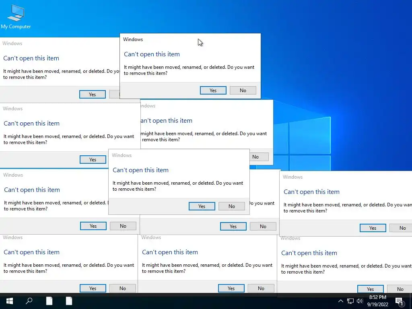Click the active dialog's black Windows title
This screenshot has width=412, height=309.
[x=133, y=39]
